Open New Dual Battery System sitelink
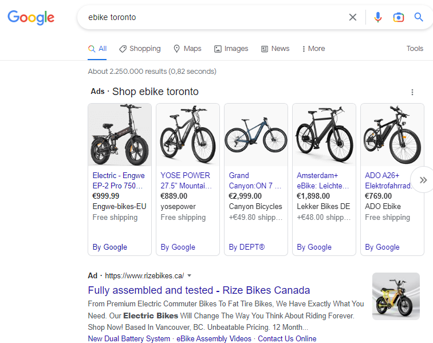 coord(129,338)
